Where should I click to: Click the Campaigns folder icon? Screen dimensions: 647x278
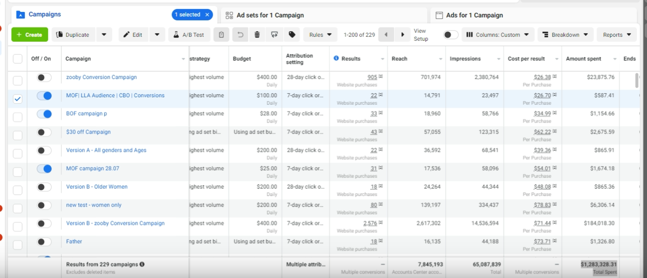pos(20,15)
